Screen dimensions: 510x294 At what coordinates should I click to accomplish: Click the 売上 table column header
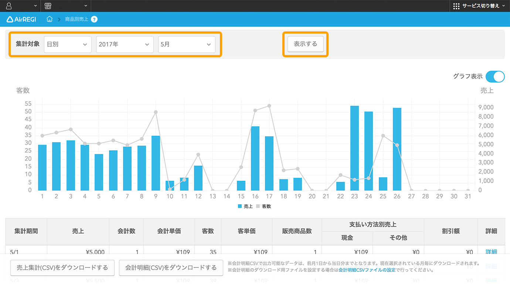(78, 231)
